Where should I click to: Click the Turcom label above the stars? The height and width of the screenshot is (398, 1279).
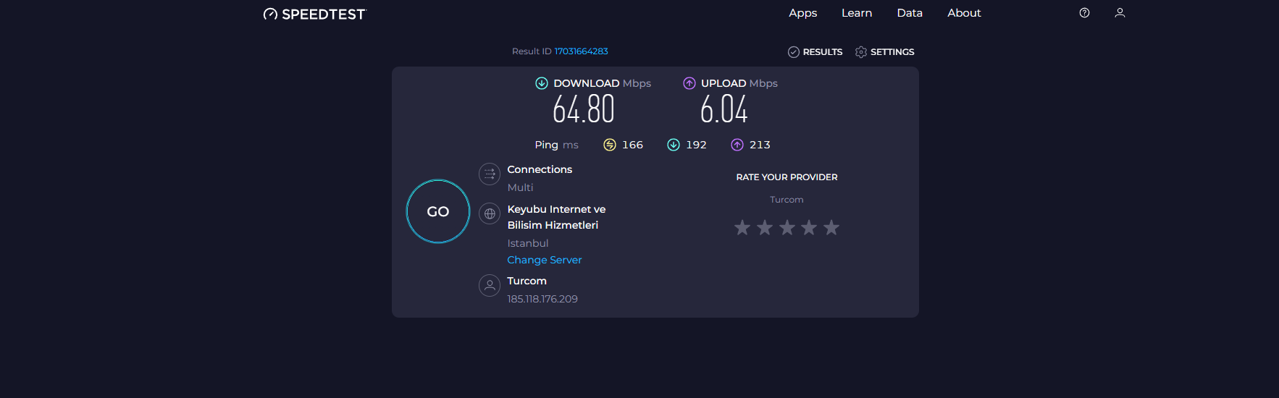coord(787,200)
